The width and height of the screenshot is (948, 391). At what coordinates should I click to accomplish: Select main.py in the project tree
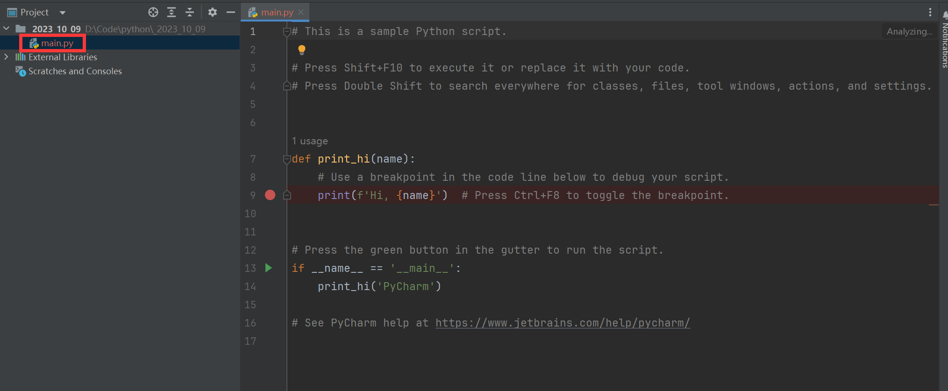(57, 43)
